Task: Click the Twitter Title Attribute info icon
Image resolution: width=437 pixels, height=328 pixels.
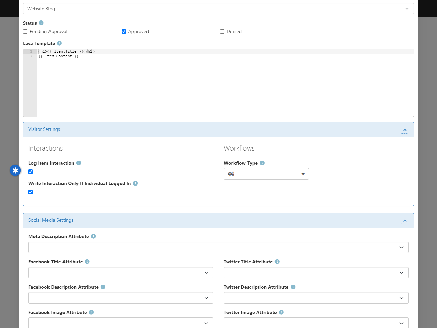Action: click(x=277, y=262)
